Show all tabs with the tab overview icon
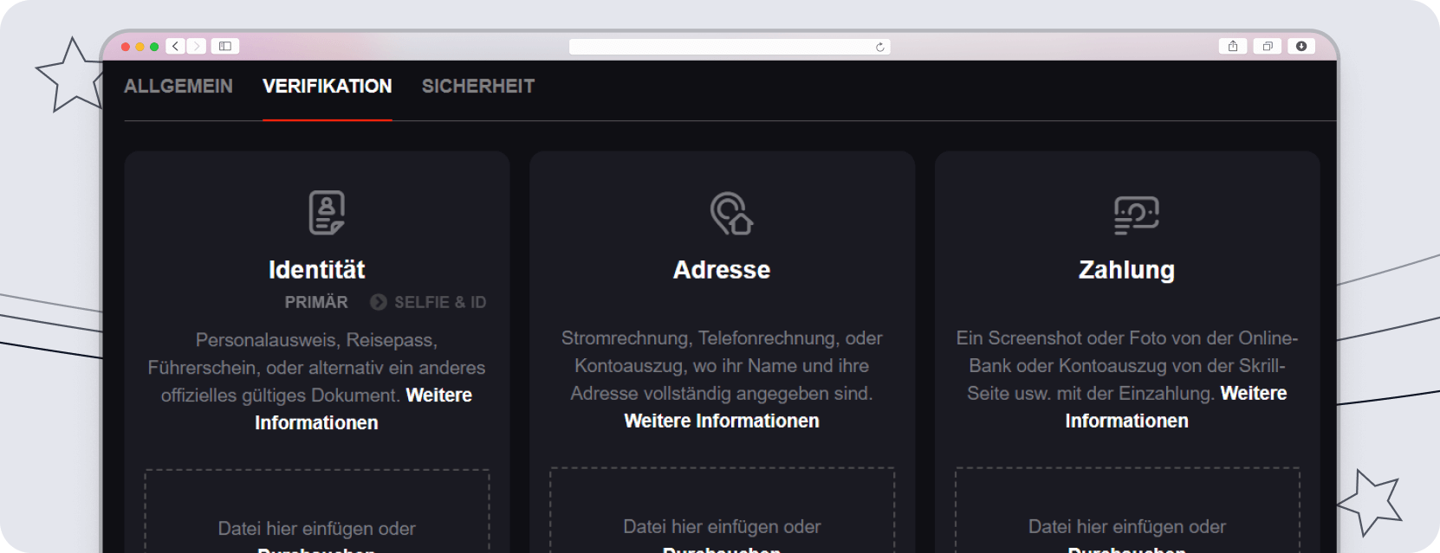 point(1268,46)
